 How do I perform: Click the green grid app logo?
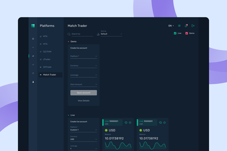[x=33, y=26]
